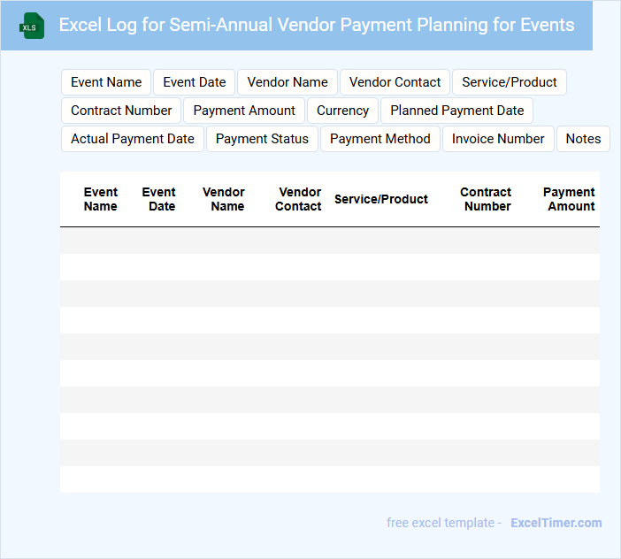
Task: Click the Payment Amount tag
Action: click(244, 111)
